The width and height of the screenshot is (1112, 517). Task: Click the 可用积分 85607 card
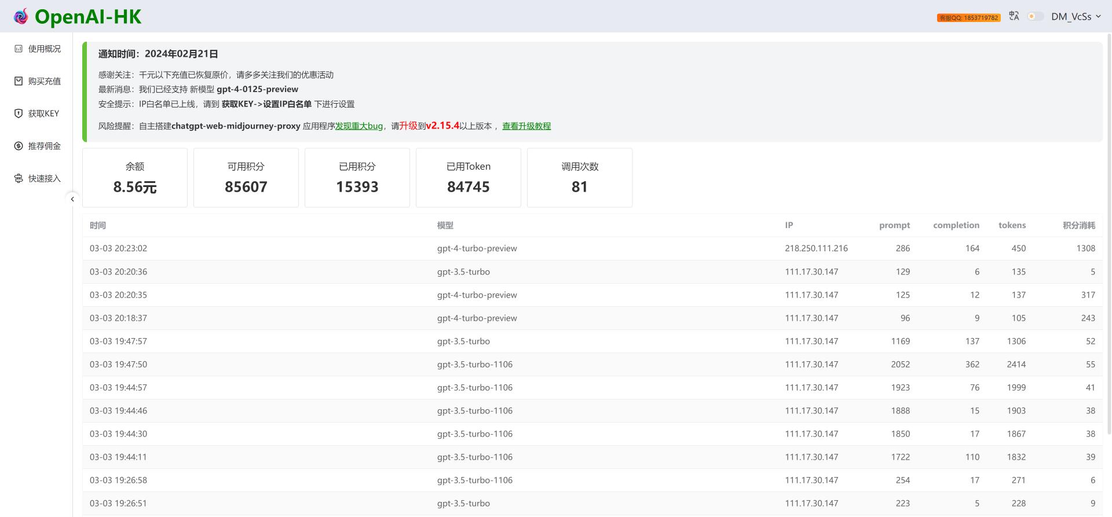pos(246,178)
